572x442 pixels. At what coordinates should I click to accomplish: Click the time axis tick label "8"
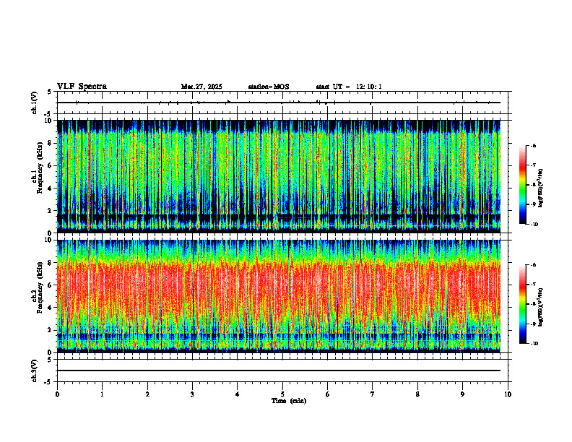(x=417, y=394)
